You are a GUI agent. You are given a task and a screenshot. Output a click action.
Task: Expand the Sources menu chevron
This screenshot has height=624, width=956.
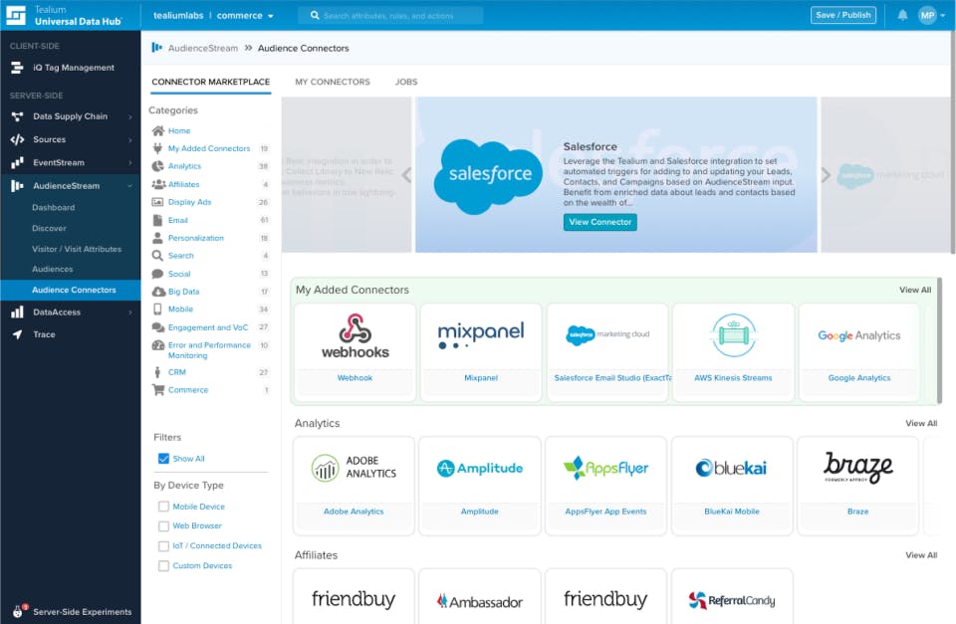coord(129,139)
